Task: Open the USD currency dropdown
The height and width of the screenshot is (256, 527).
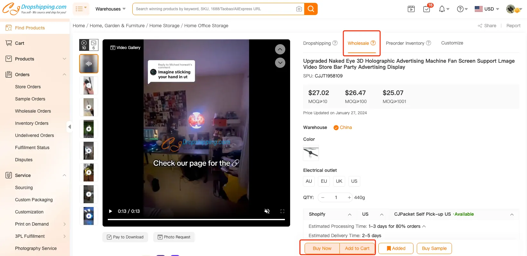Action: coord(487,9)
